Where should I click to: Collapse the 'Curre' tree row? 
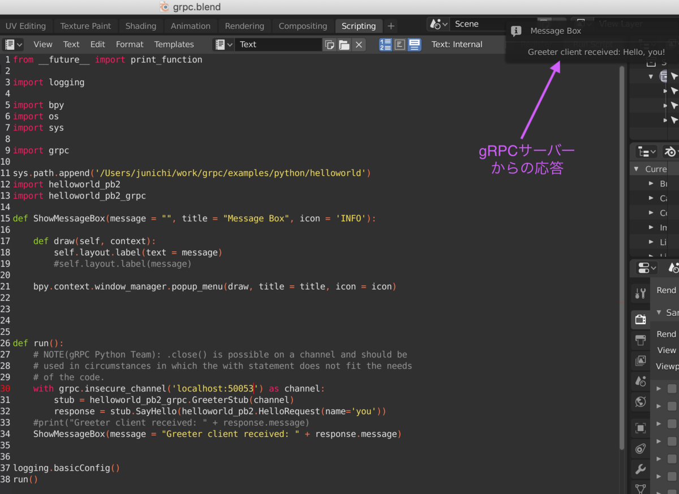637,169
